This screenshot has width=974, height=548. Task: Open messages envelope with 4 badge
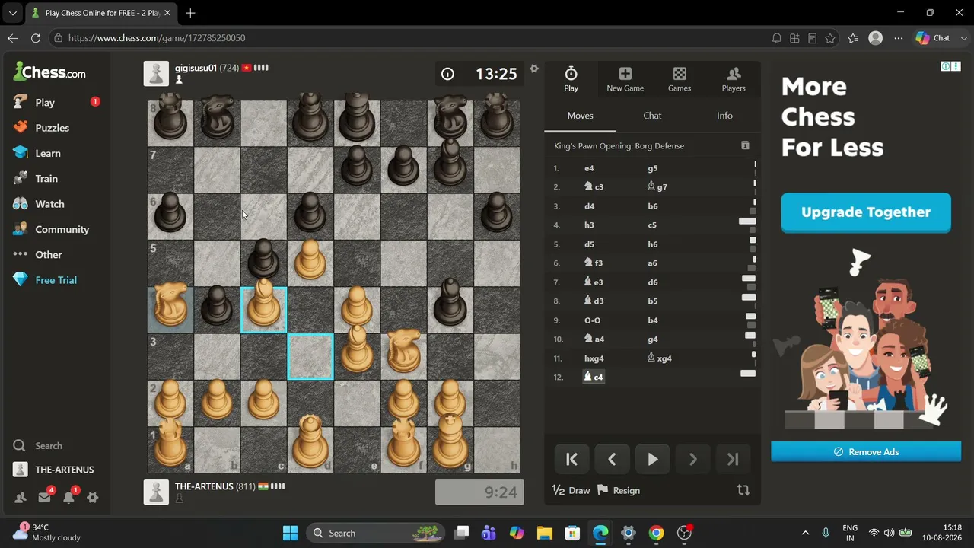(x=44, y=498)
